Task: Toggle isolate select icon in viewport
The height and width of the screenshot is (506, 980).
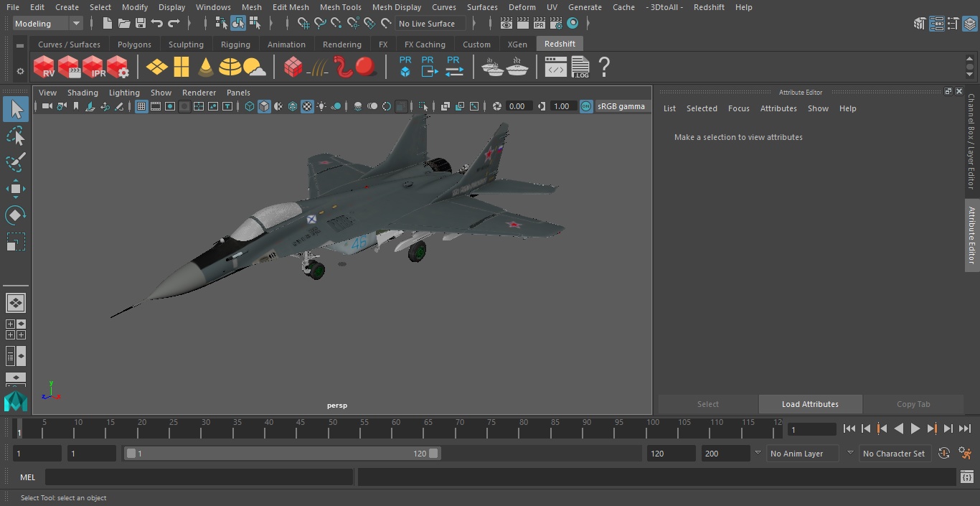Action: pyautogui.click(x=423, y=106)
